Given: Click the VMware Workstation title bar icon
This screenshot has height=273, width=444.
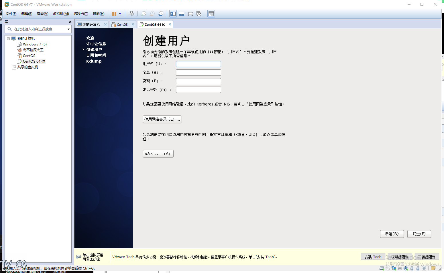Looking at the screenshot, I should pyautogui.click(x=7, y=4).
